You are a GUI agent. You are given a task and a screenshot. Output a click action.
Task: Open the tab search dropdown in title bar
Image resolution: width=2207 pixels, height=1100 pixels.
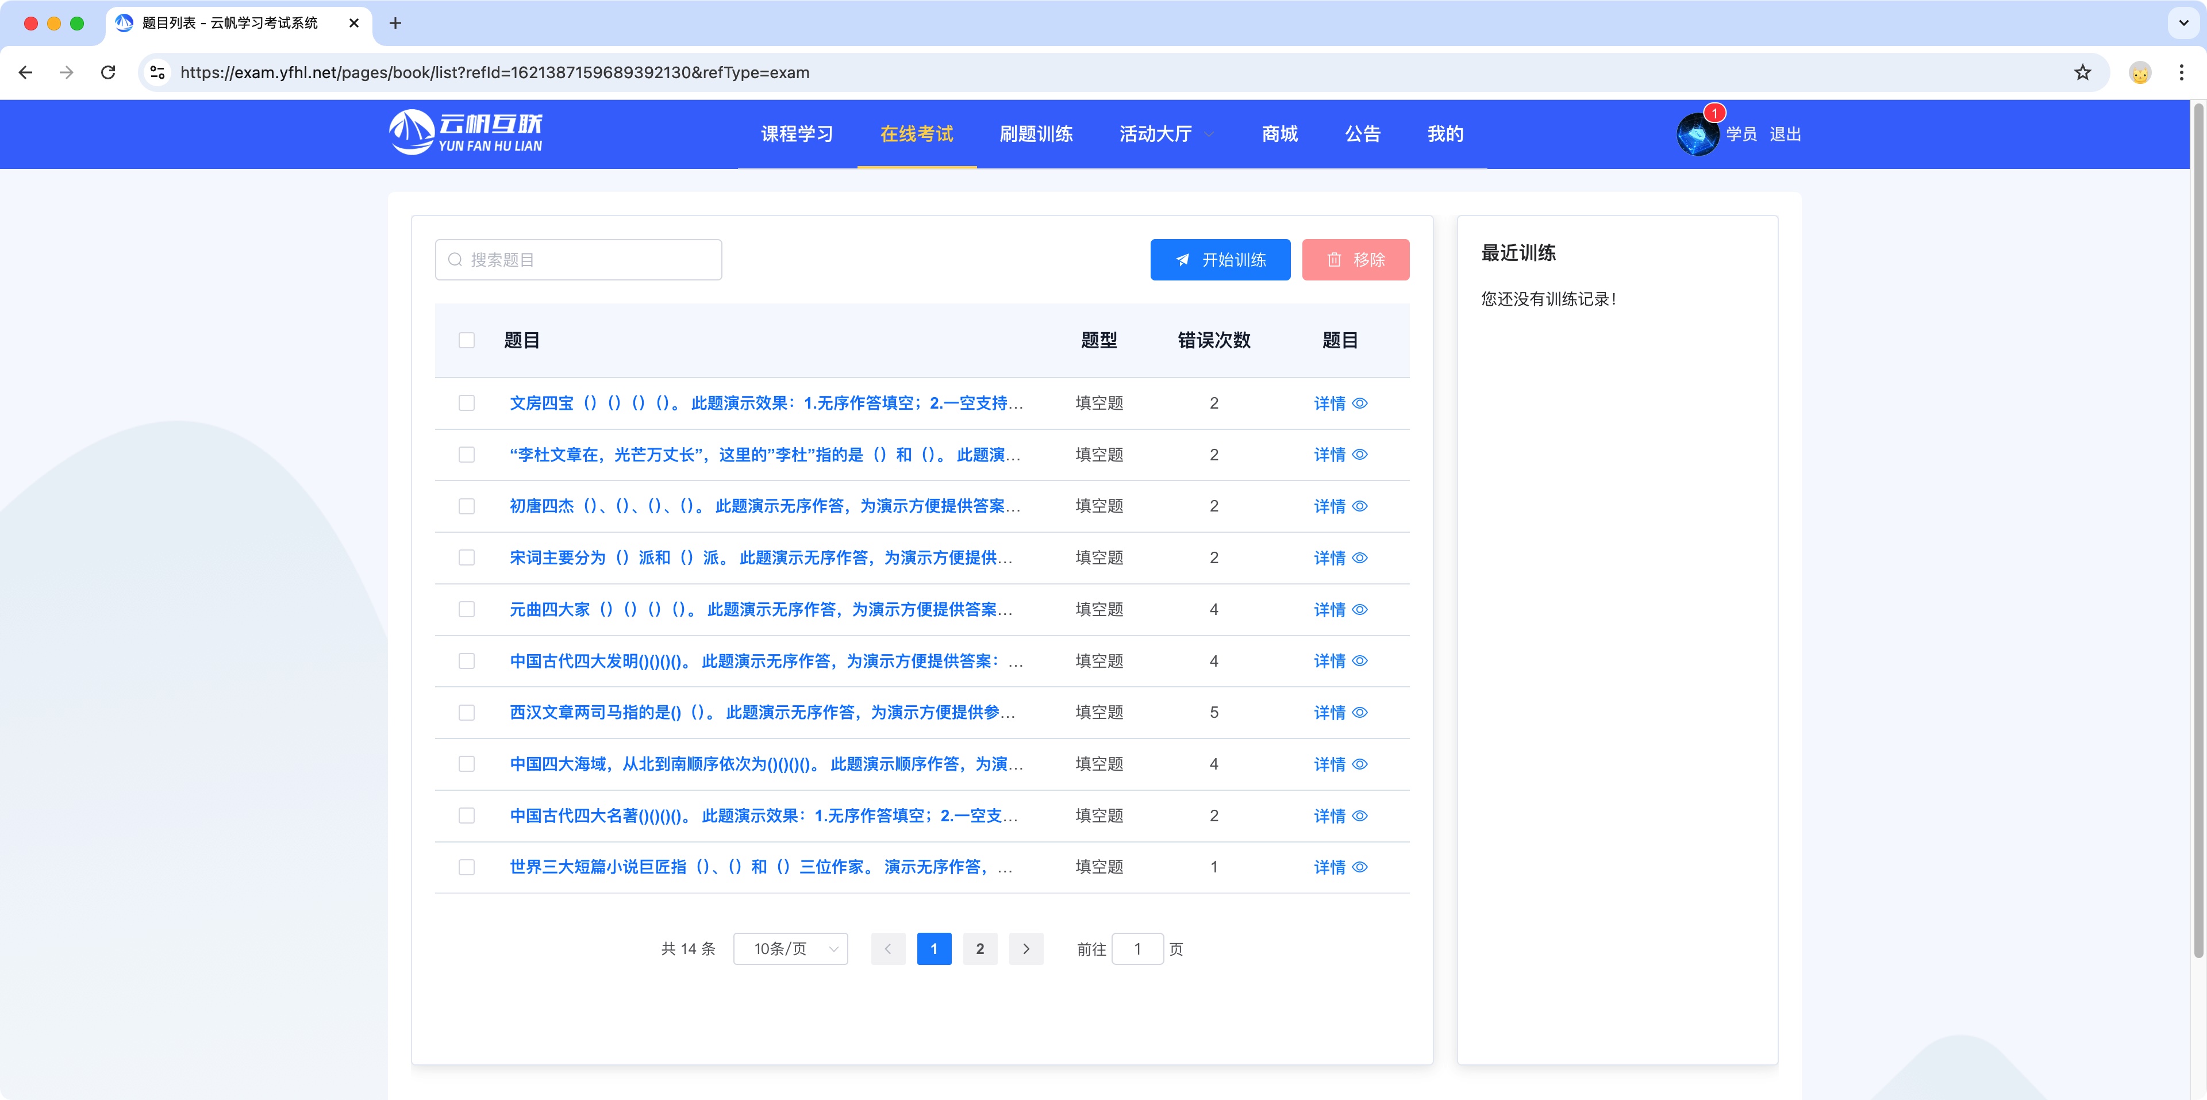[x=2183, y=23]
